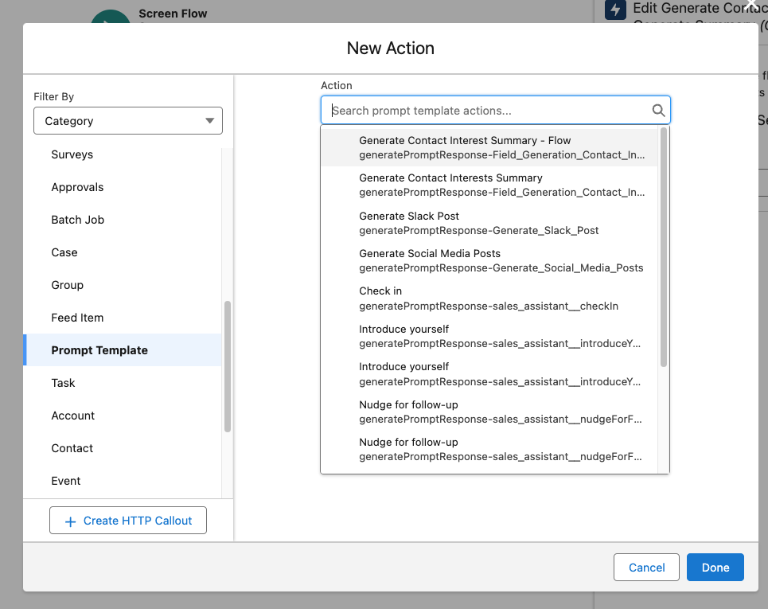
Task: Click the lightning bolt action icon behind dialog
Action: pyautogui.click(x=615, y=10)
